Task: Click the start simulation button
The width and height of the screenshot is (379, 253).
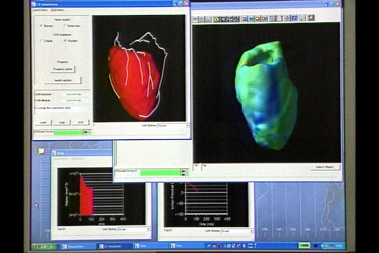Action: click(43, 122)
